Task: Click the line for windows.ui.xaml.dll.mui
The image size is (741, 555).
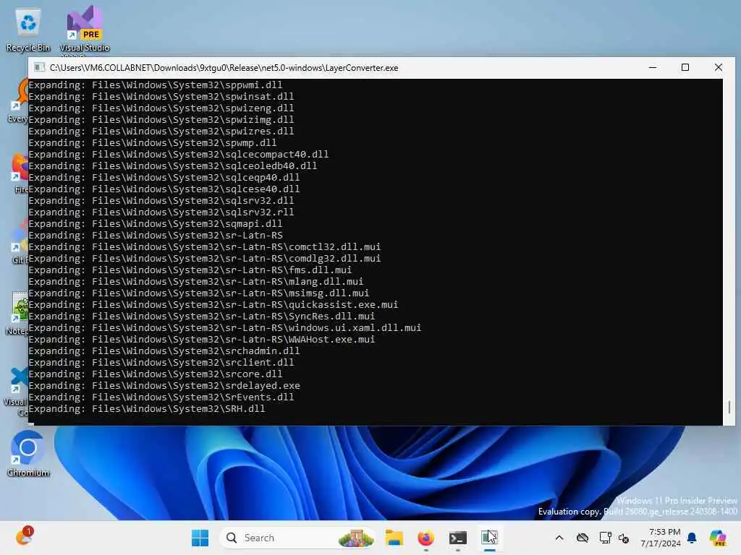Action: coord(225,328)
